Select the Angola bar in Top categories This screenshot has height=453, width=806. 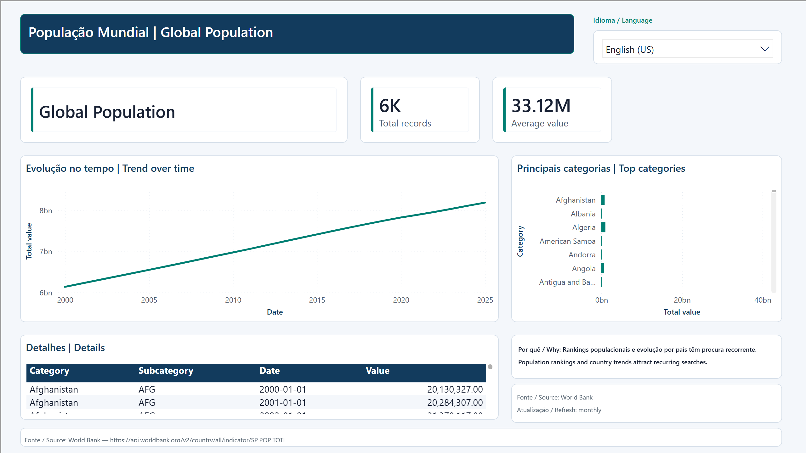coord(603,268)
